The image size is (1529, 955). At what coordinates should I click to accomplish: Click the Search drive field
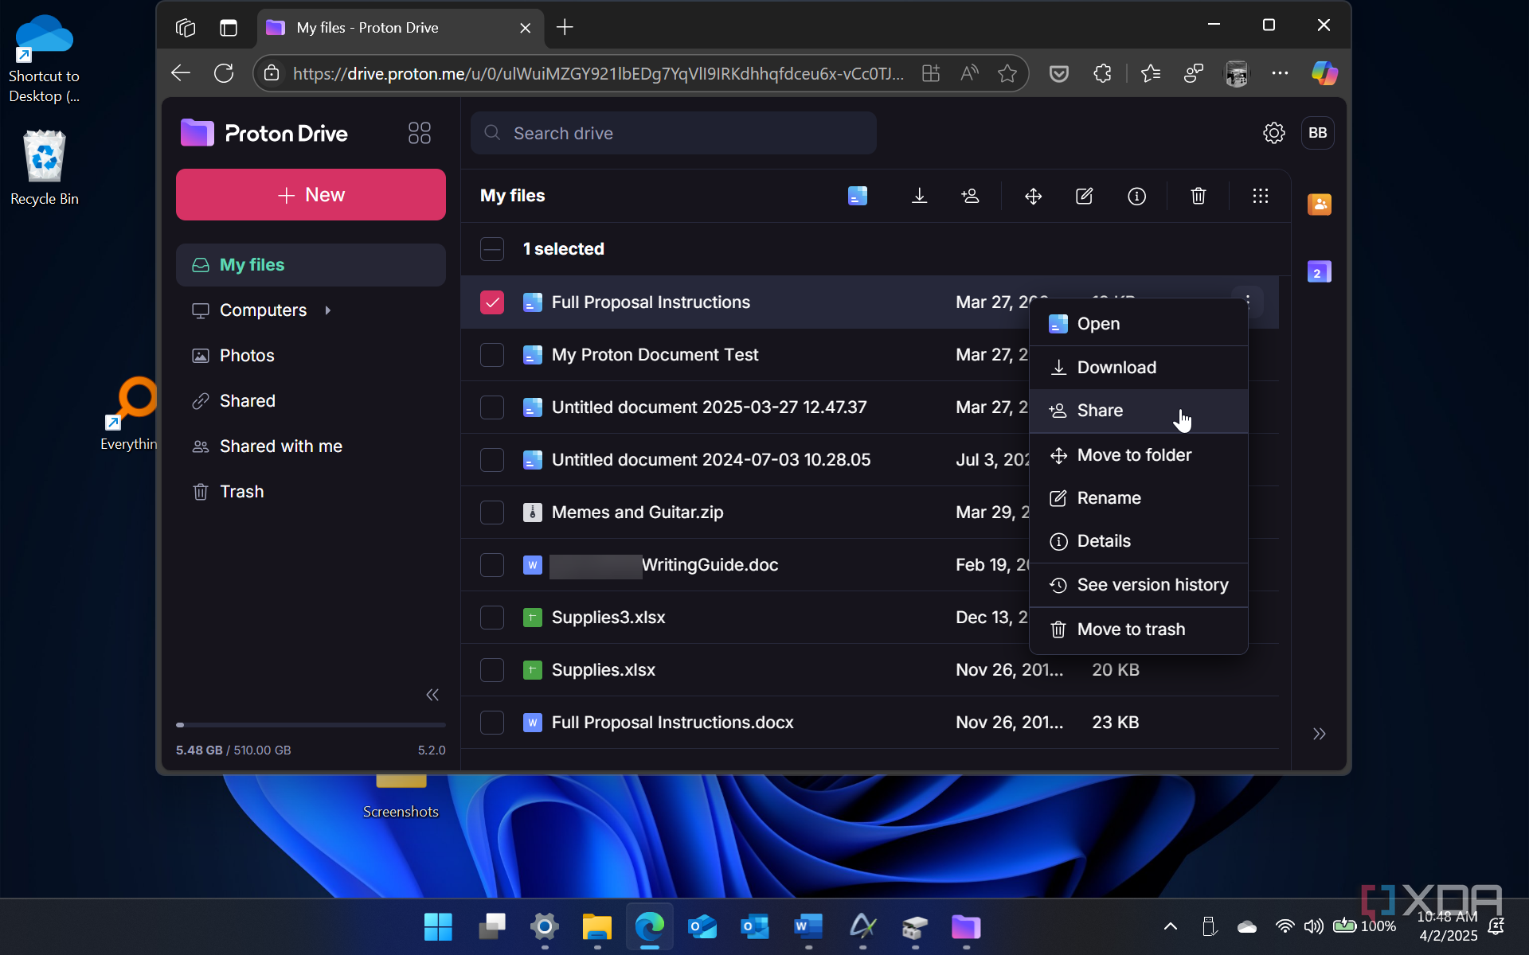[x=673, y=133]
